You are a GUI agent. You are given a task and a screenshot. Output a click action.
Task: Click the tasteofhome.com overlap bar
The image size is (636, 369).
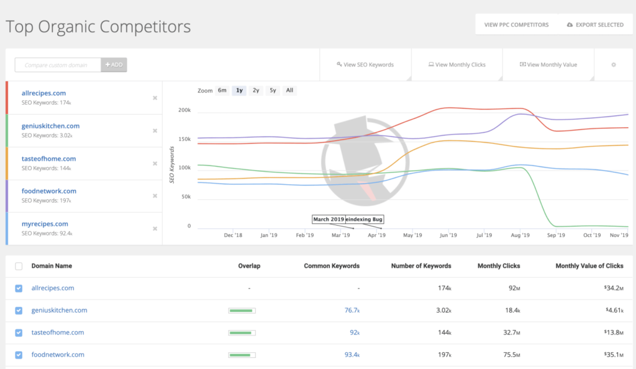[x=242, y=333]
